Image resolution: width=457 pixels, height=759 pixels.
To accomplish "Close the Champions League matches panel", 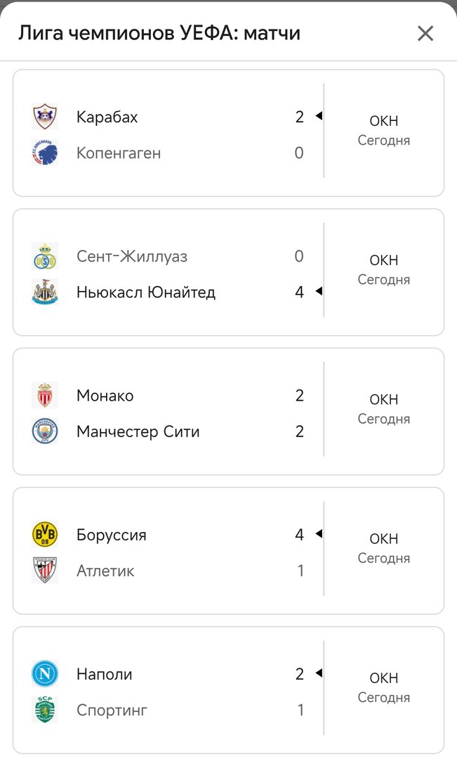I will click(425, 33).
